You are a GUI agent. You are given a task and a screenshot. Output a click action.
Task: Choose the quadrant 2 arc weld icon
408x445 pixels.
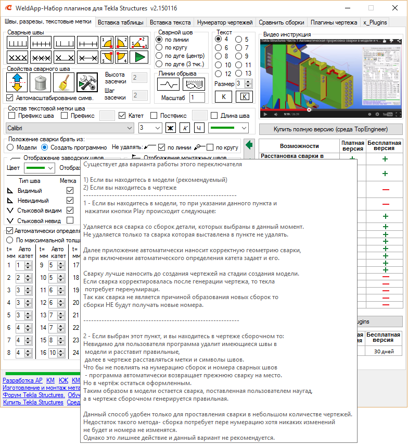click(x=121, y=43)
